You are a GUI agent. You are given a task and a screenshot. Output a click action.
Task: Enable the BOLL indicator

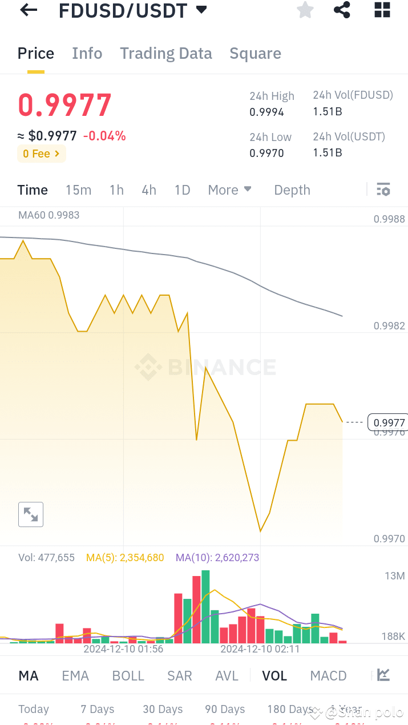[128, 675]
